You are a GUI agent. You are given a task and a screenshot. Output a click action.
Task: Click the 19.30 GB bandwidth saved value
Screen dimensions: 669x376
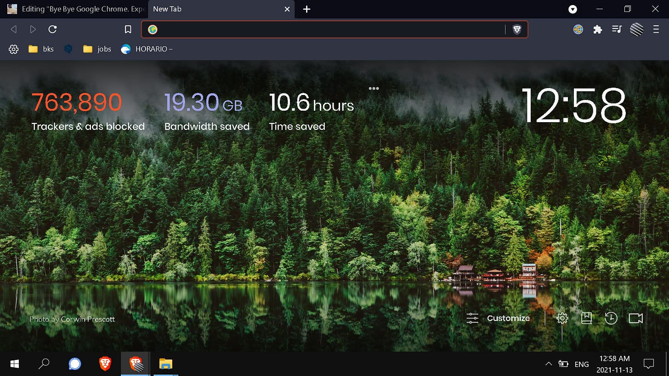203,102
